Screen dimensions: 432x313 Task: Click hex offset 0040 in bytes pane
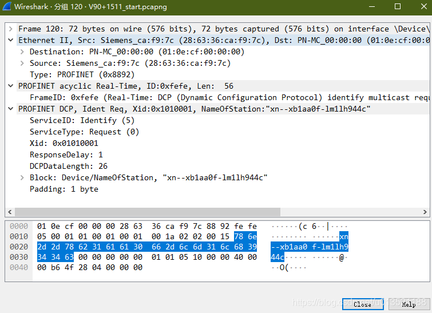click(19, 267)
